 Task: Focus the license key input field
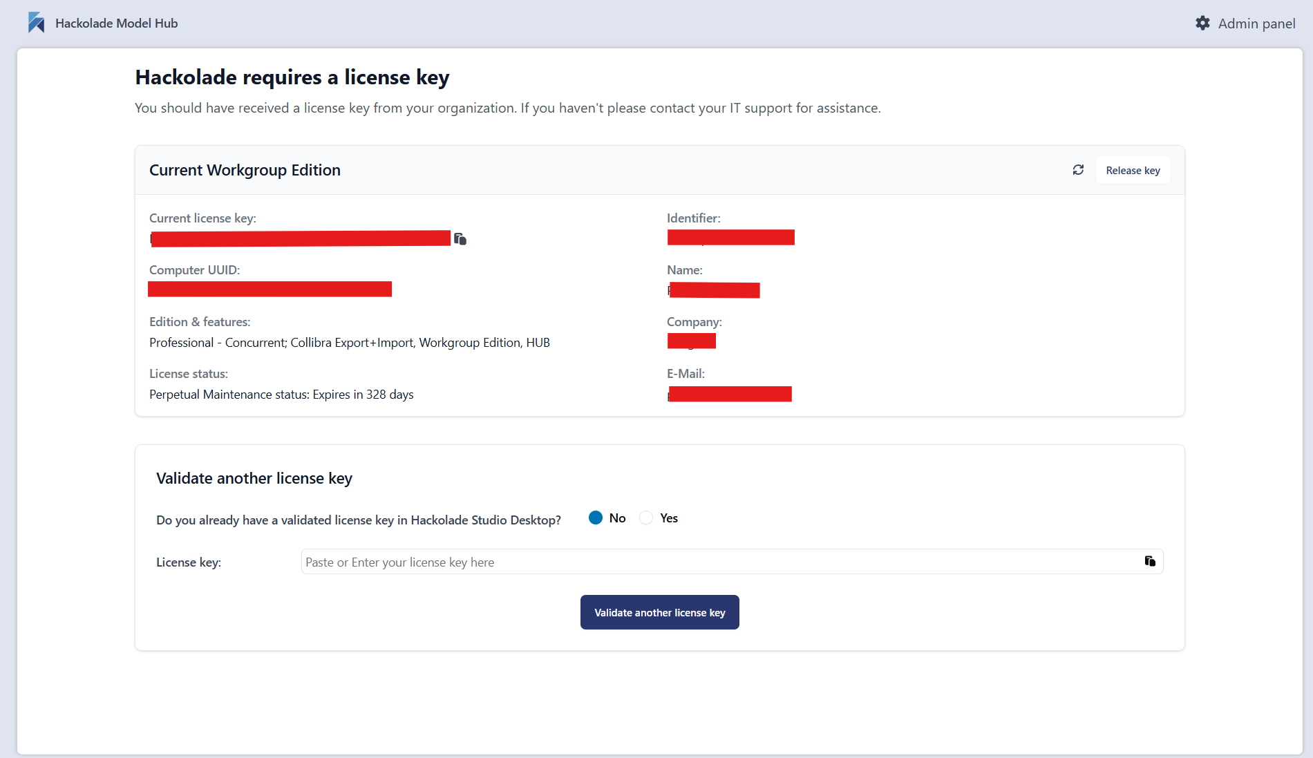(733, 562)
